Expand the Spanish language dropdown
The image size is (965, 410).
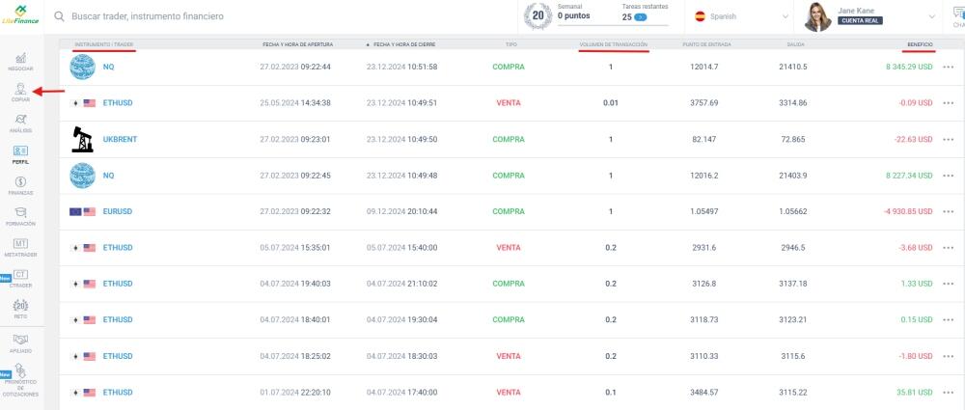click(786, 16)
